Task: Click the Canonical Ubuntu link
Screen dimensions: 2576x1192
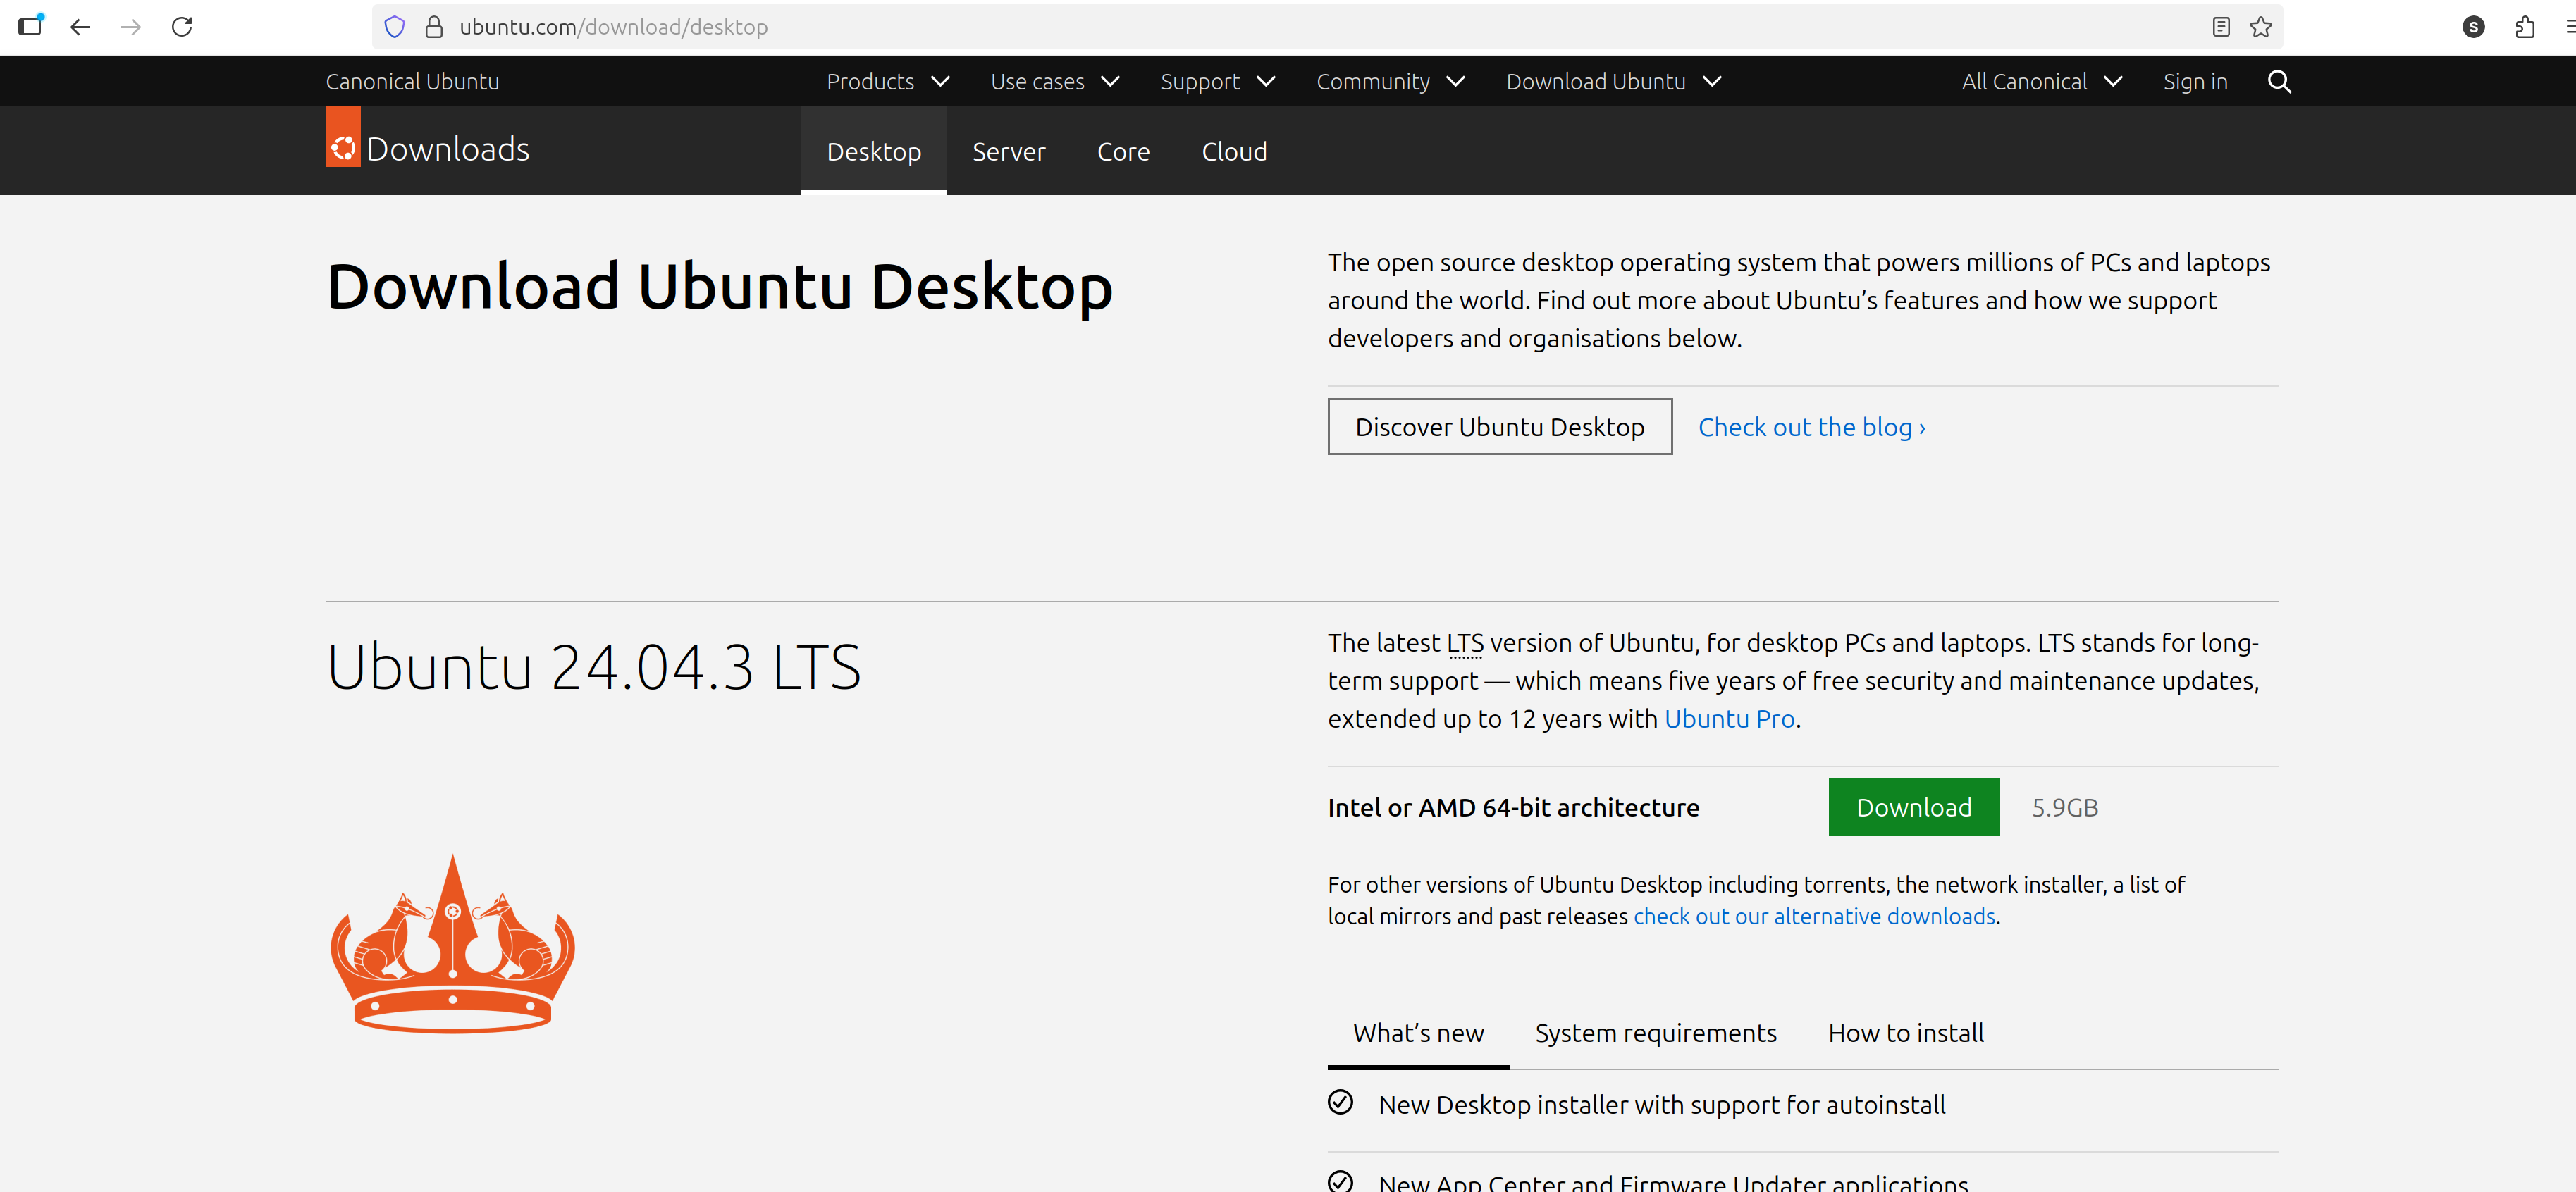Action: tap(412, 82)
